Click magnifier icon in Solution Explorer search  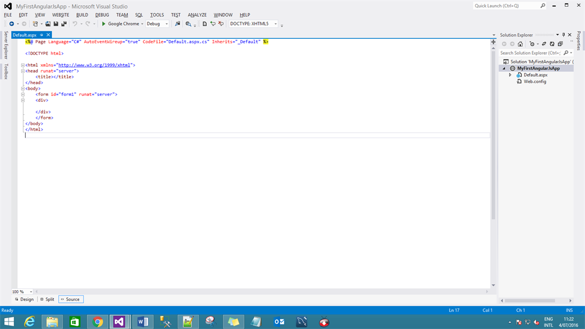click(566, 53)
